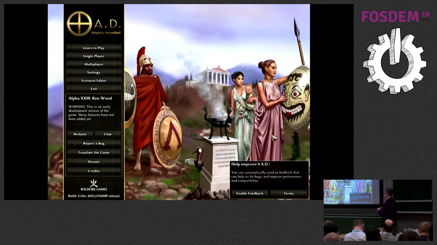This screenshot has height=245, width=437.
Task: Click the 0 A.D. gold logo emblem
Action: click(79, 23)
